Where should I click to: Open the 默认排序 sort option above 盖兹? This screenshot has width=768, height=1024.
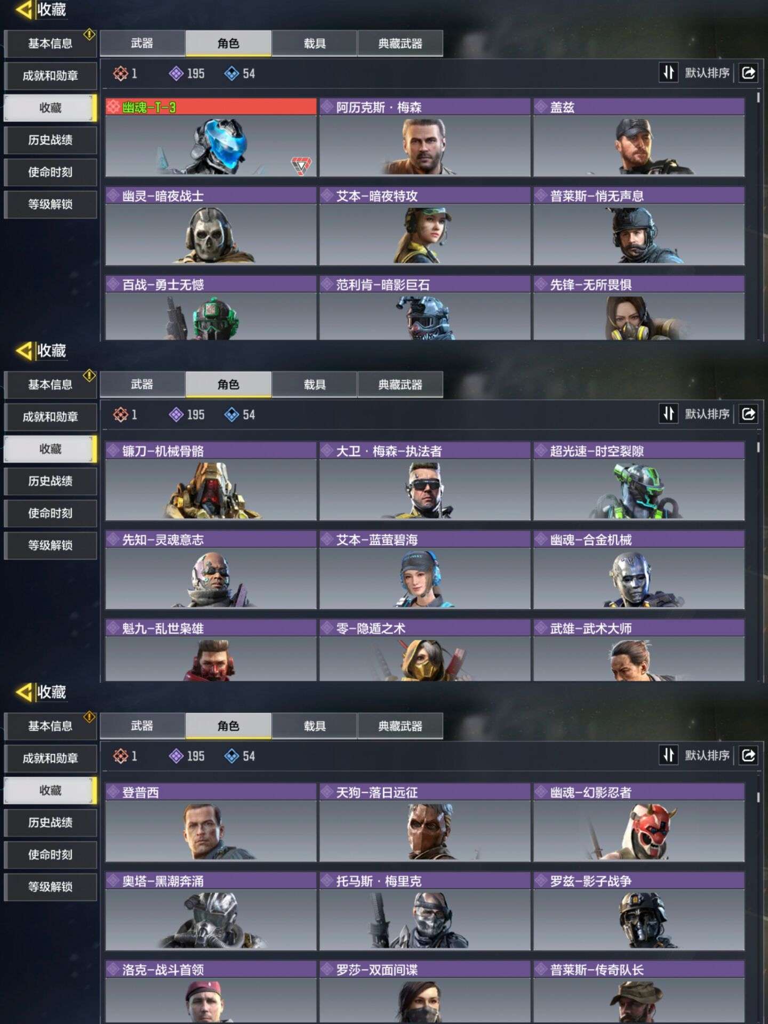[x=707, y=73]
